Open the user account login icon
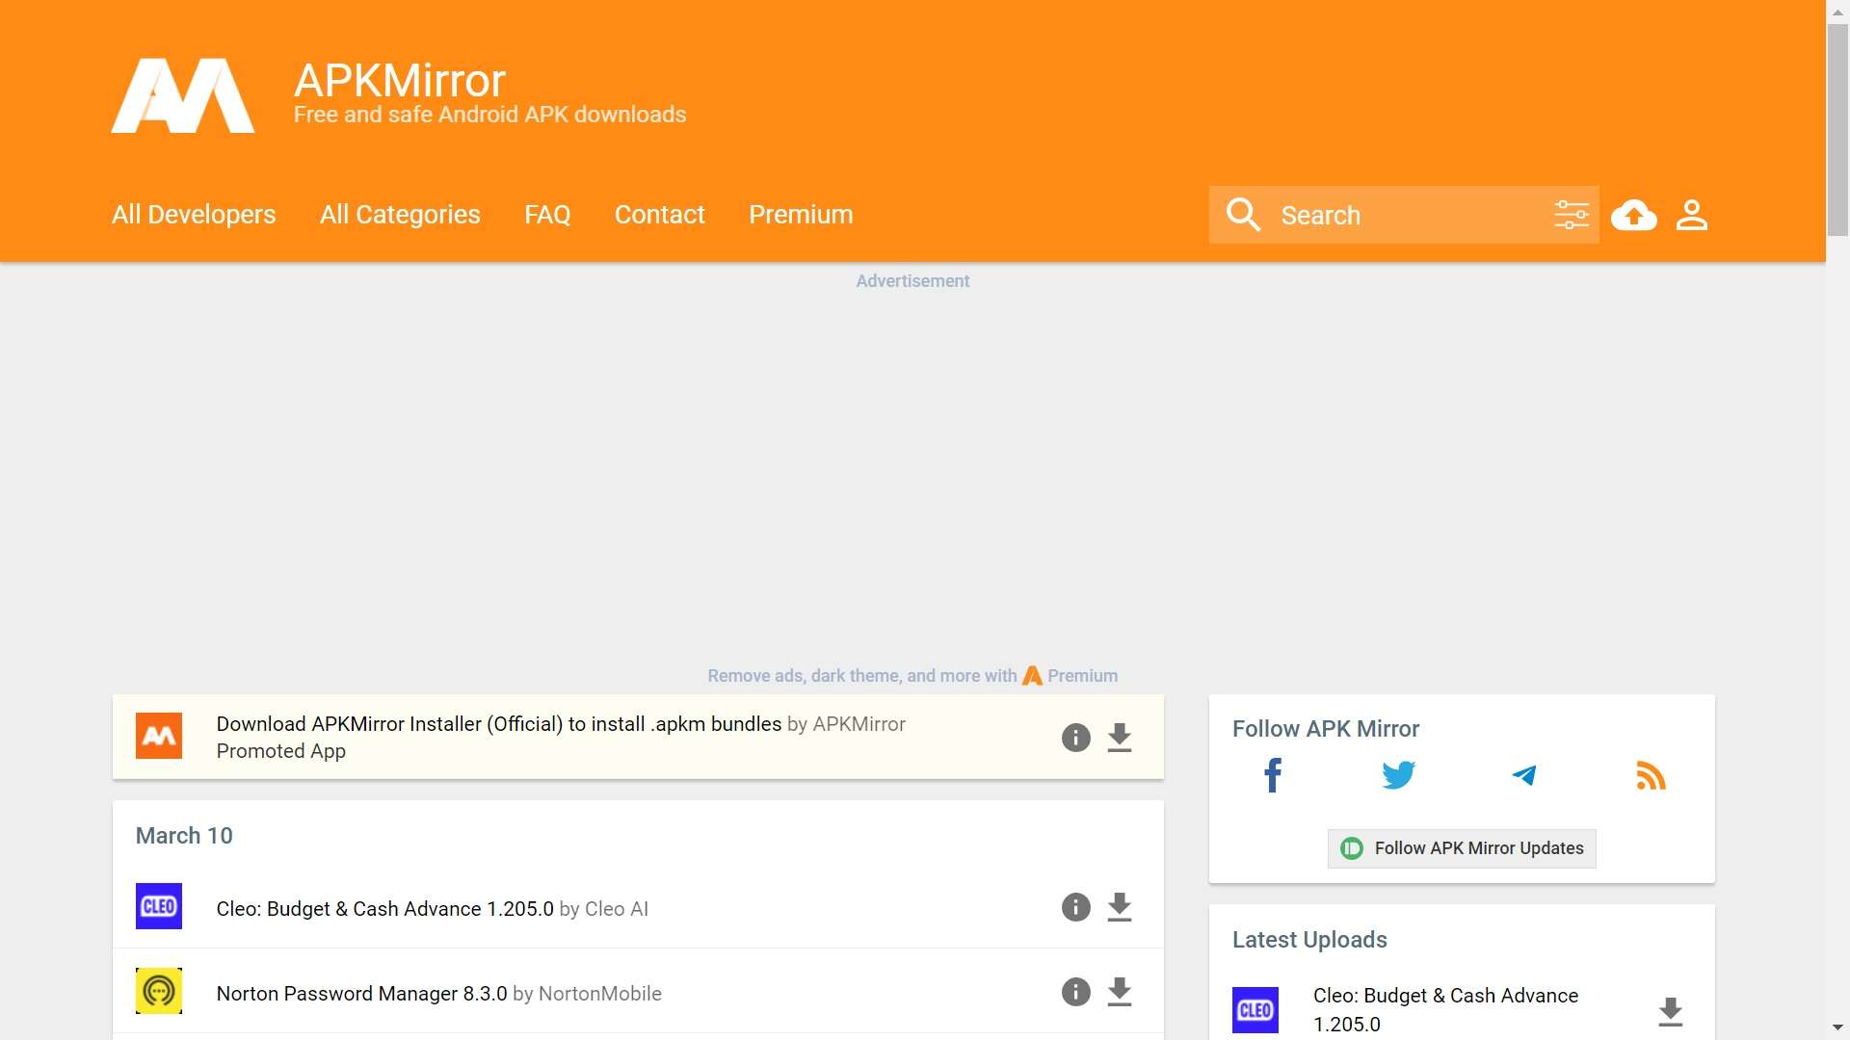The width and height of the screenshot is (1850, 1040). [x=1692, y=214]
